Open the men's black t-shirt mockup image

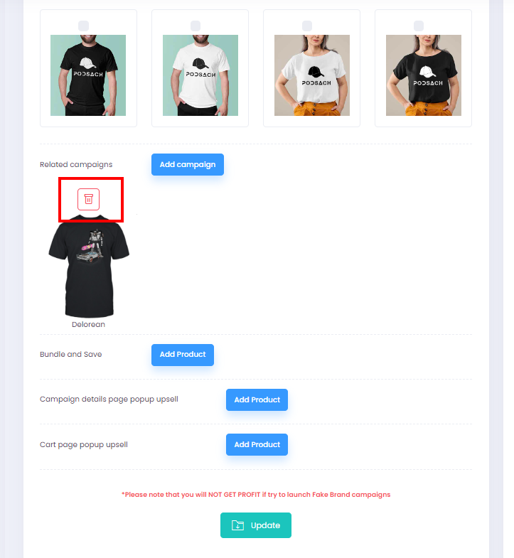point(88,75)
